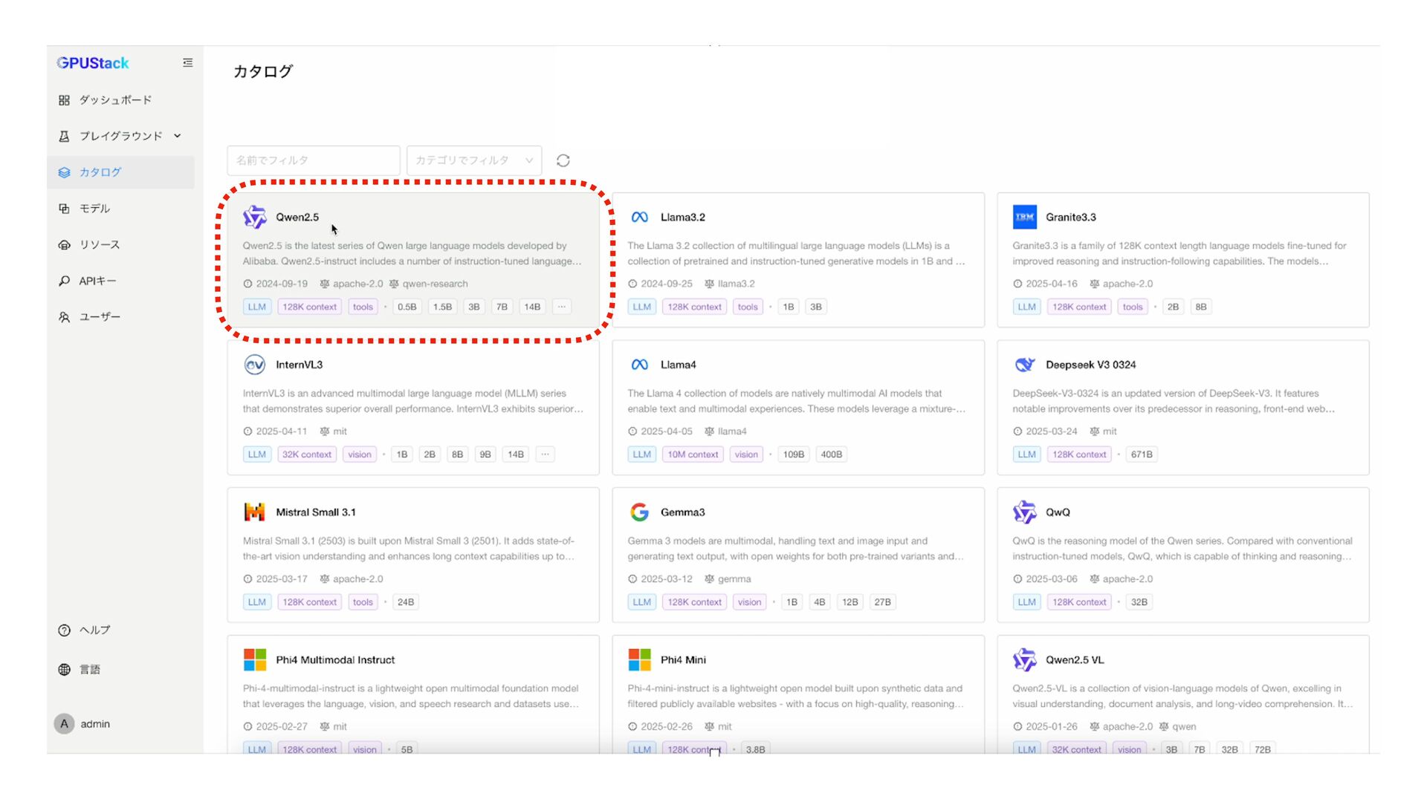The image size is (1427, 802).
Task: Open the カテゴリでフィルタ dropdown
Action: pyautogui.click(x=474, y=160)
